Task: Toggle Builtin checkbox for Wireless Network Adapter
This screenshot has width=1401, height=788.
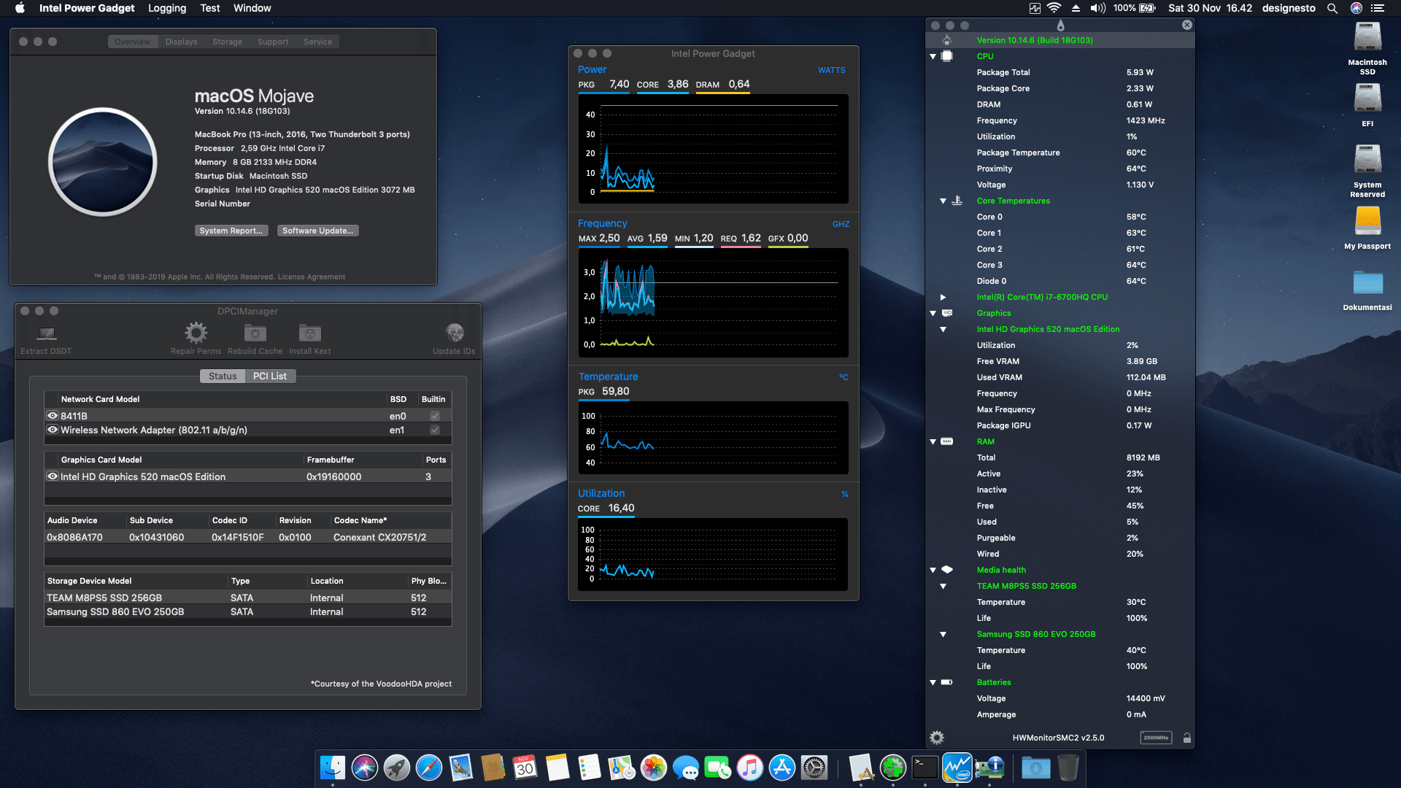Action: (x=434, y=430)
